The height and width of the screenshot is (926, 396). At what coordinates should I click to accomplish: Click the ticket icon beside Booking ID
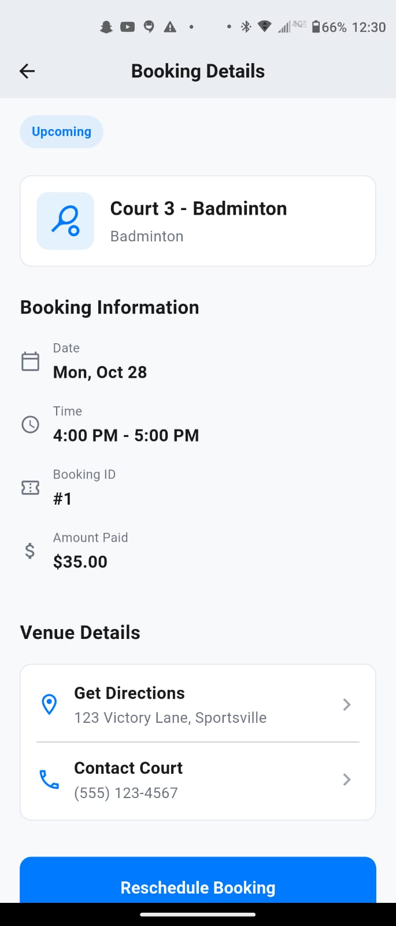(x=30, y=487)
